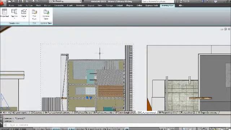This screenshot has height=130, width=231.
Task: Switch to the Manage ribbon tab
Action: click(109, 5)
